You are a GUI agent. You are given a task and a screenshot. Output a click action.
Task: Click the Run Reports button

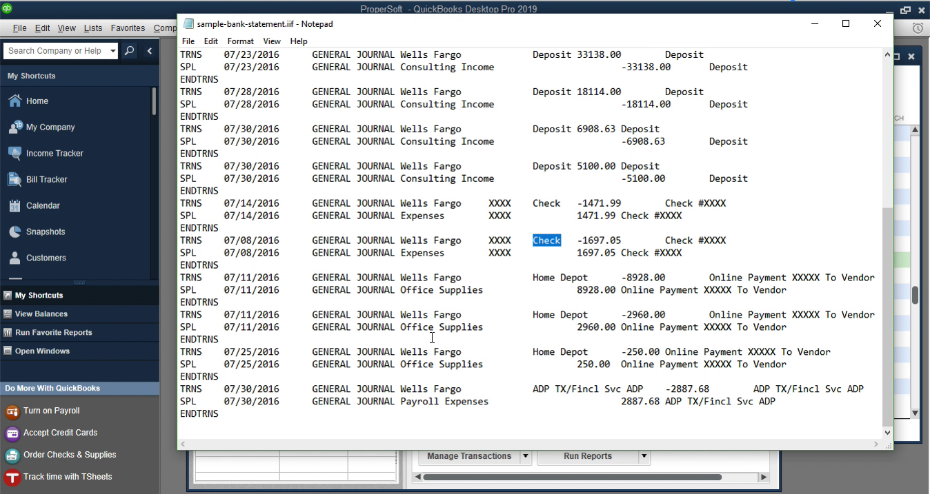pyautogui.click(x=588, y=456)
